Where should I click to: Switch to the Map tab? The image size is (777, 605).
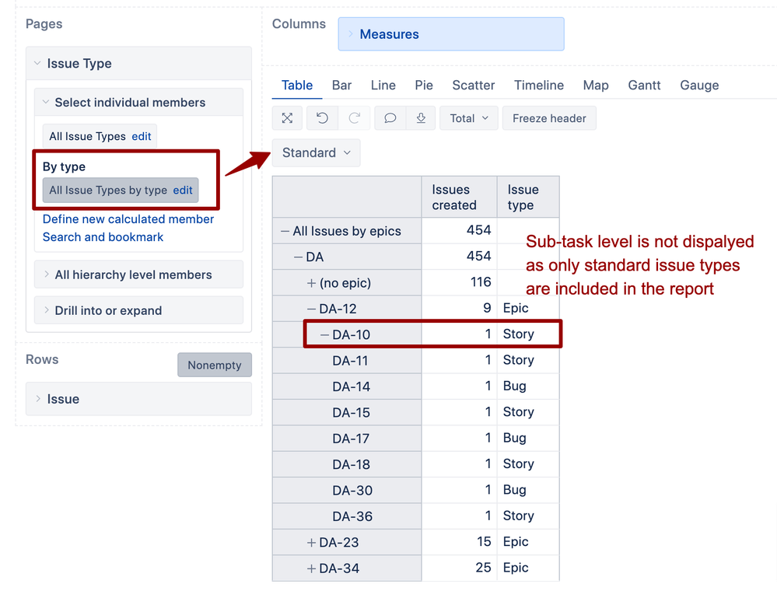pyautogui.click(x=596, y=86)
